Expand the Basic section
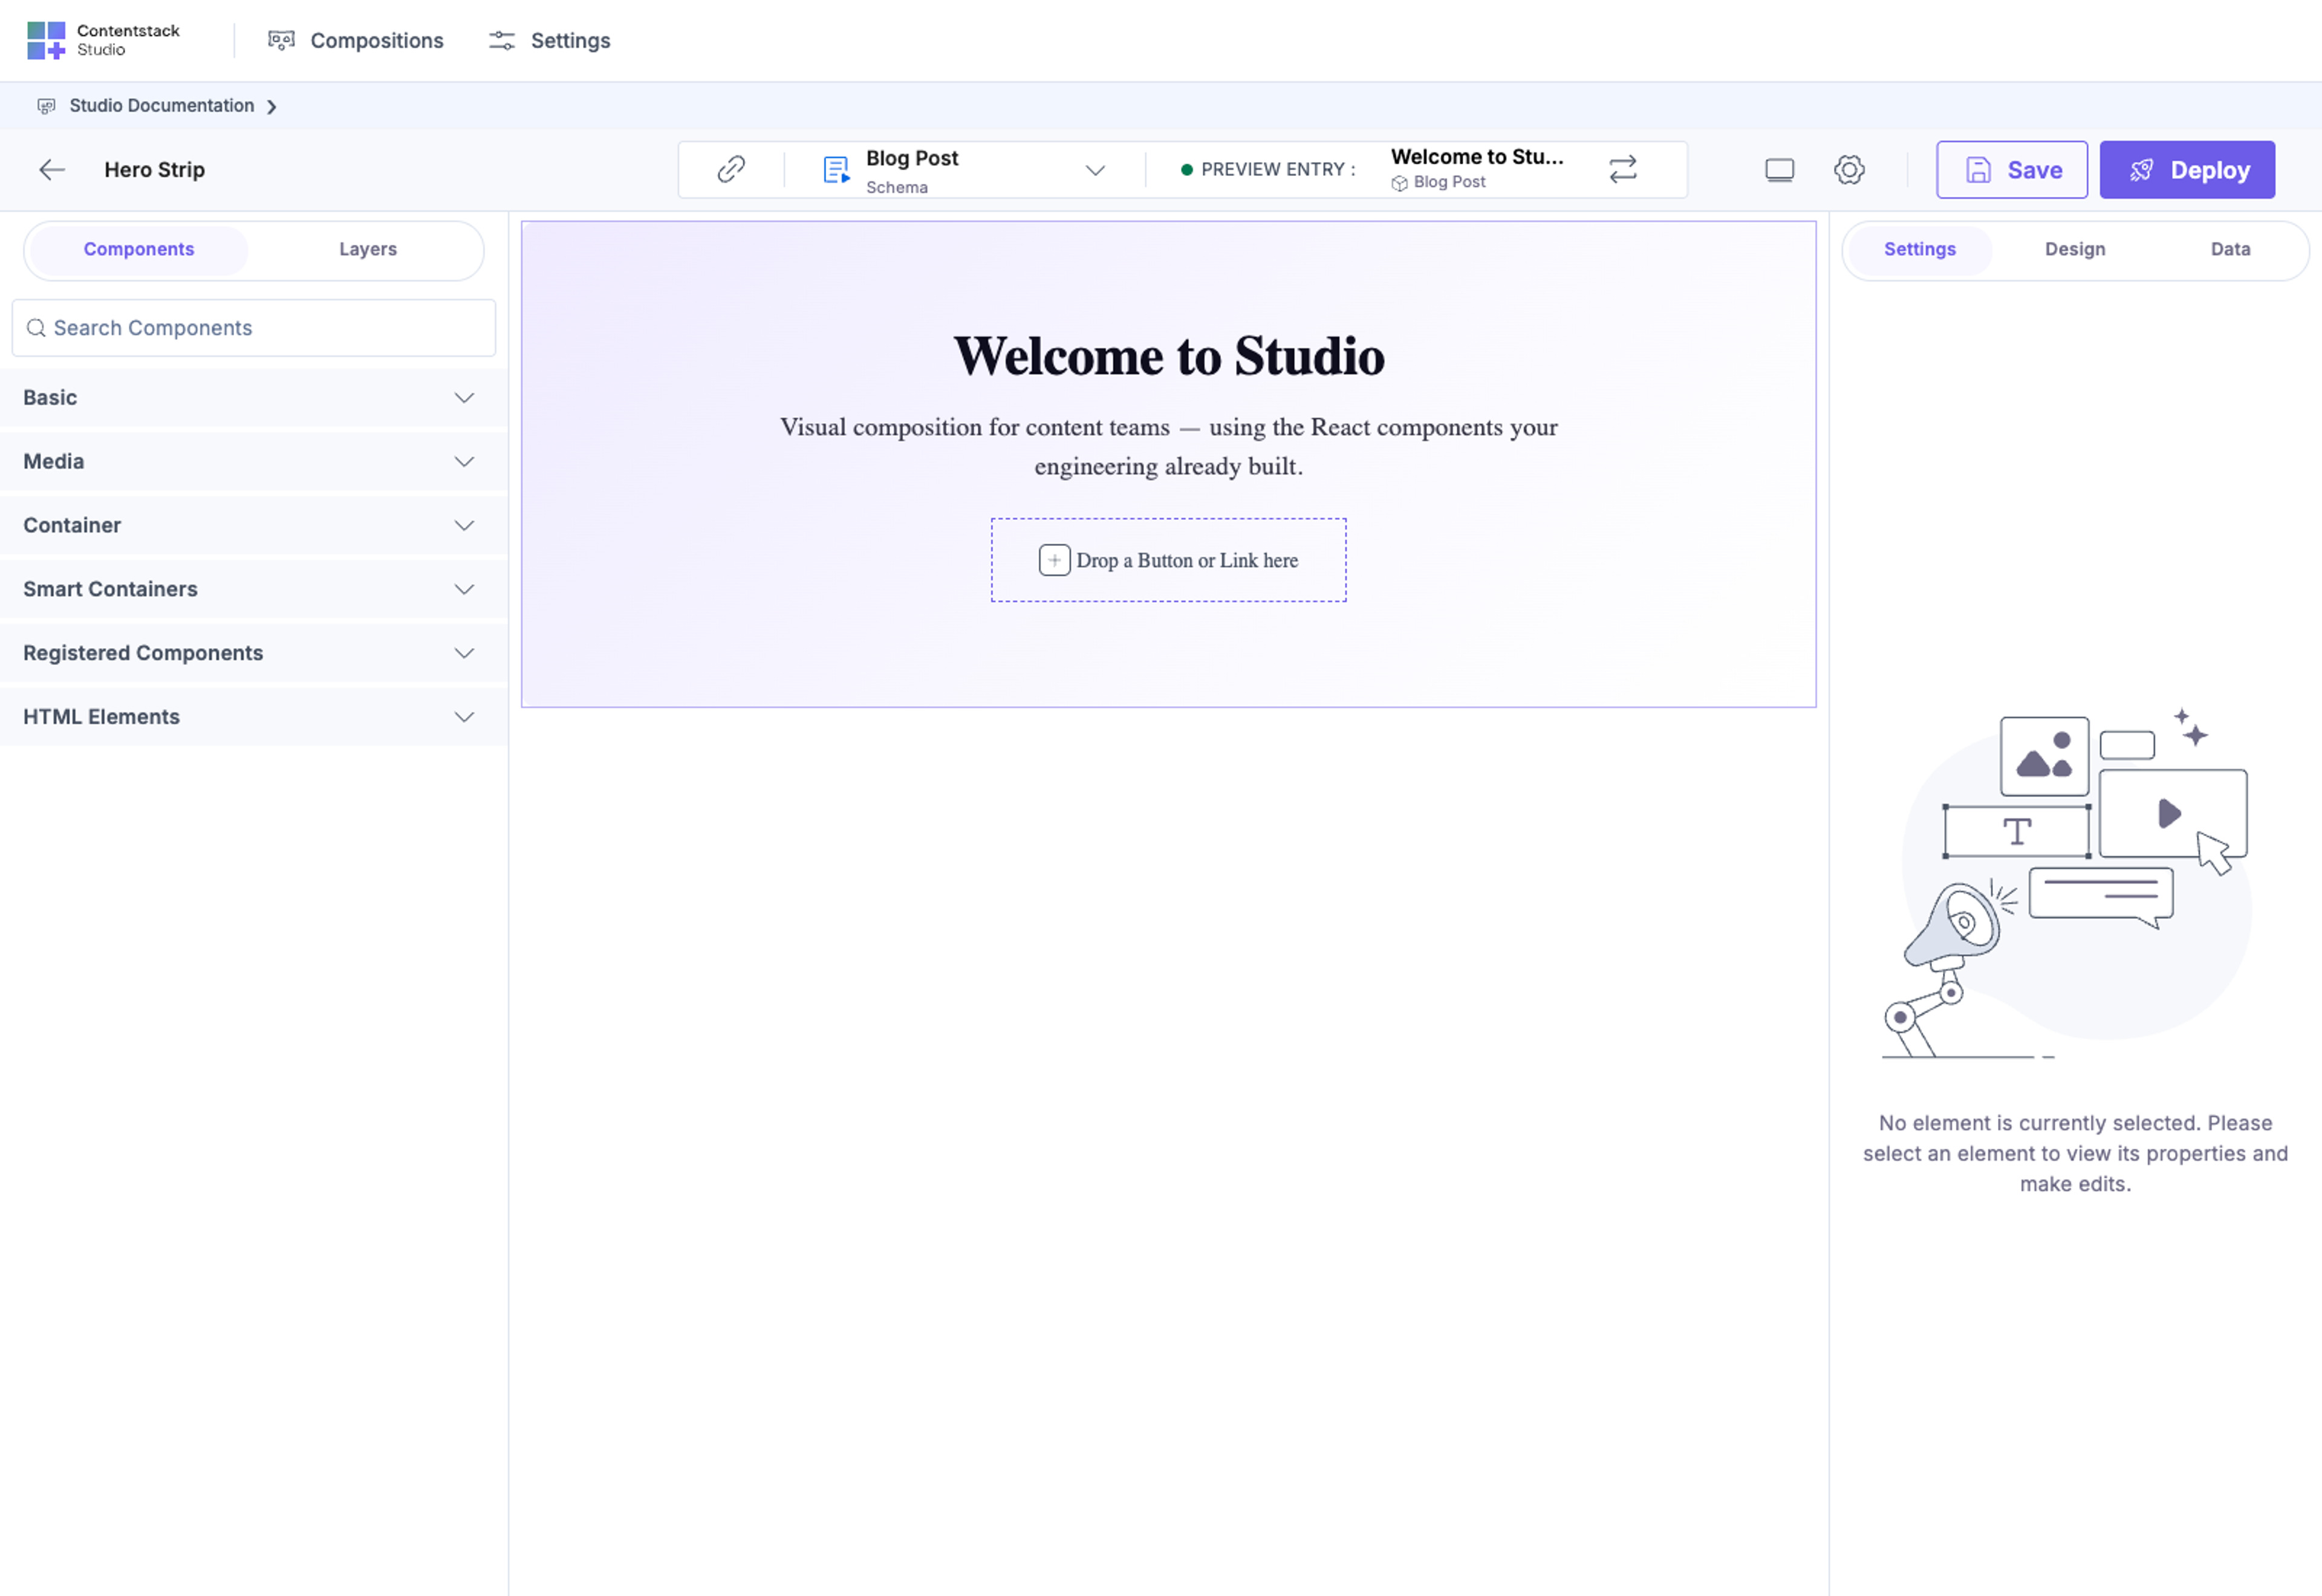The width and height of the screenshot is (2322, 1596). tap(254, 397)
